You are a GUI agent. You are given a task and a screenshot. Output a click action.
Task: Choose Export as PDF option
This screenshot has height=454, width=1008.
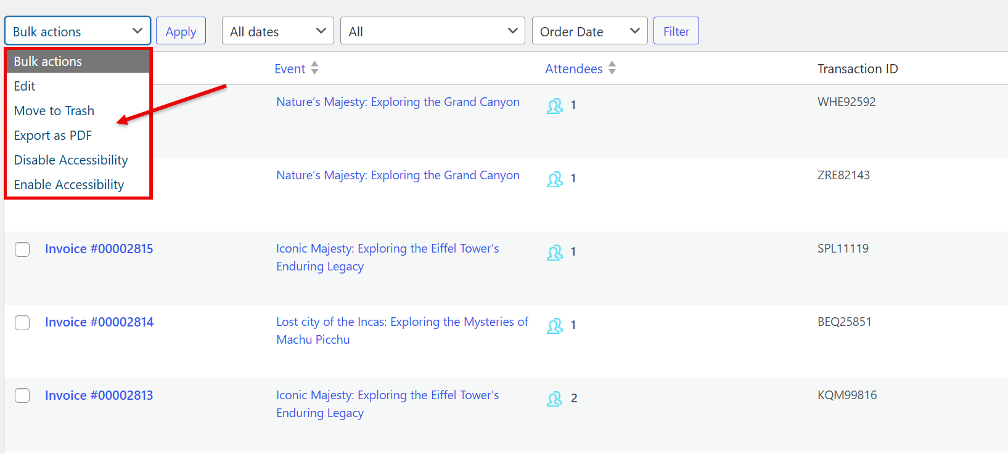pos(53,136)
